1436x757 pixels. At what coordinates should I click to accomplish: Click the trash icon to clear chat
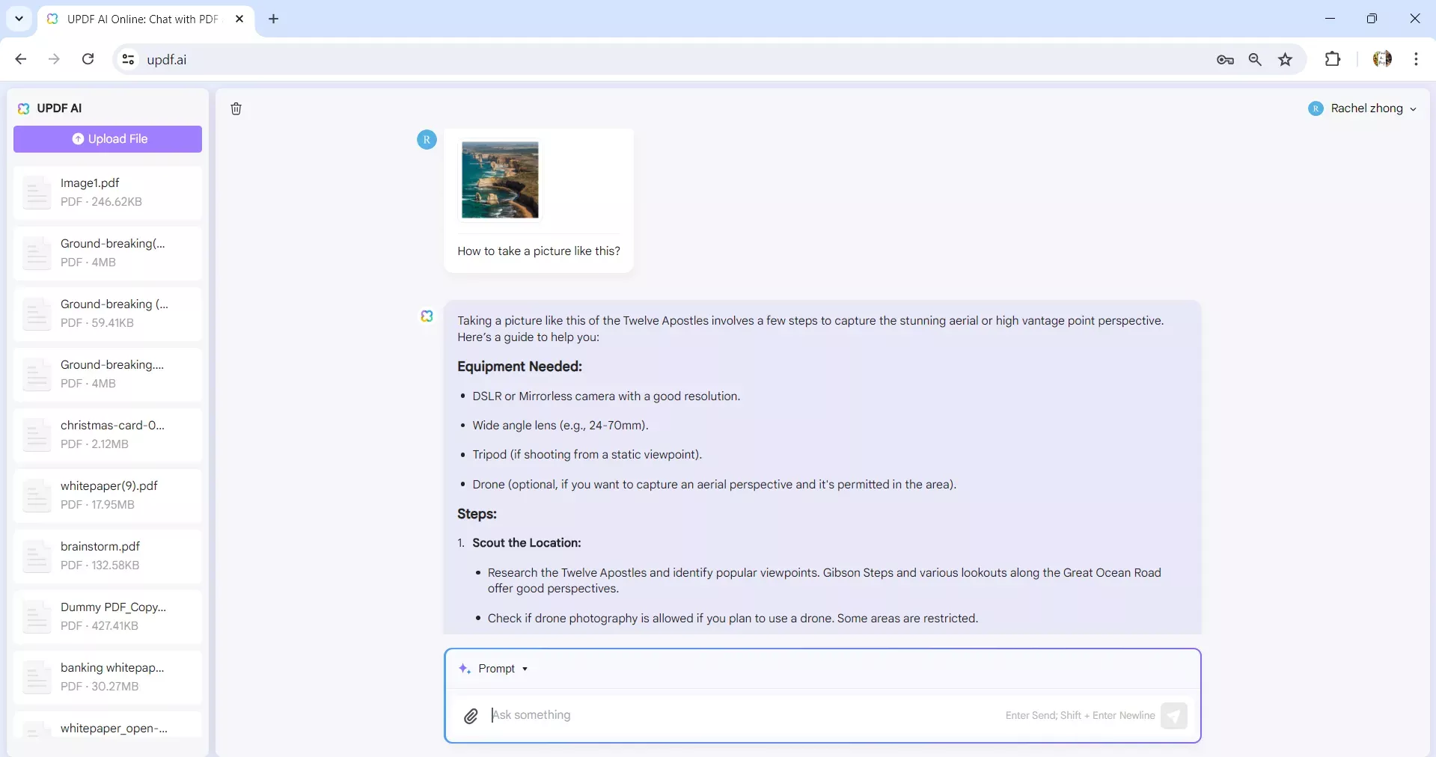coord(236,109)
